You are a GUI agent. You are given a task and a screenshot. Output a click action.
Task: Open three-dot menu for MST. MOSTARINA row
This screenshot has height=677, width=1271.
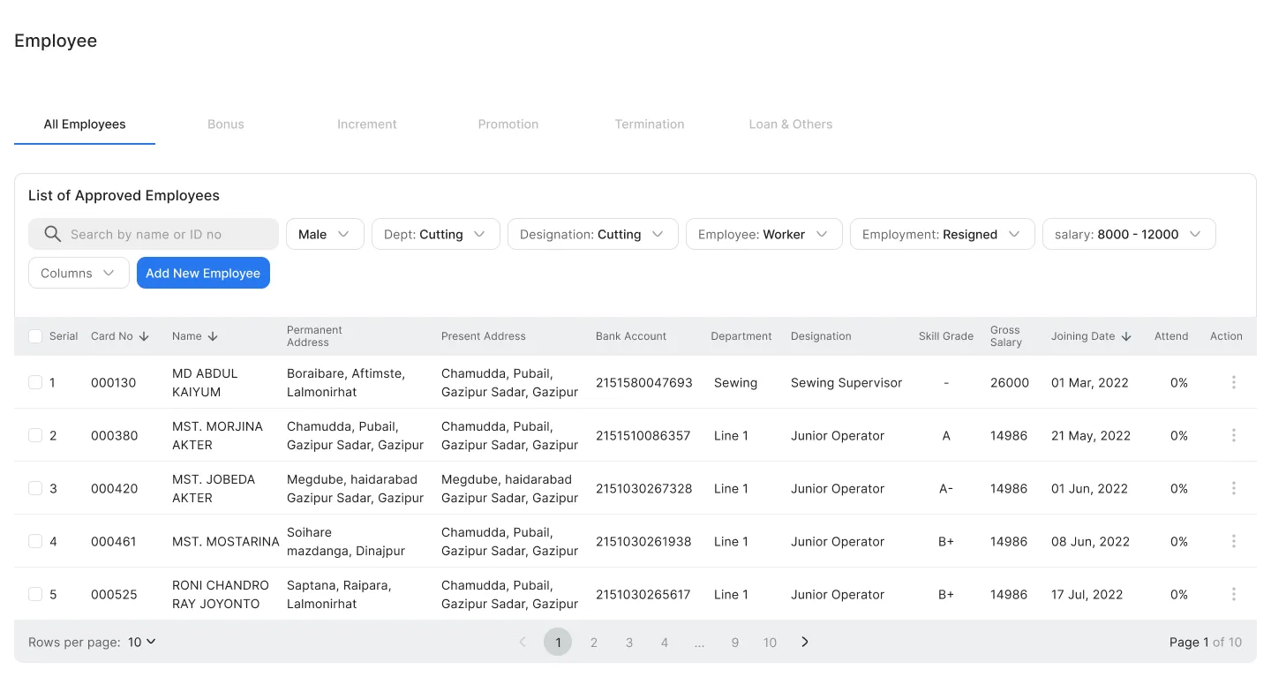[x=1233, y=541]
